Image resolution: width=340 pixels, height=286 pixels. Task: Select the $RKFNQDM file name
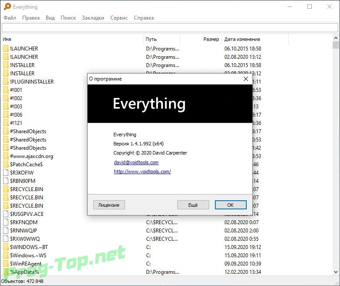pos(24,222)
